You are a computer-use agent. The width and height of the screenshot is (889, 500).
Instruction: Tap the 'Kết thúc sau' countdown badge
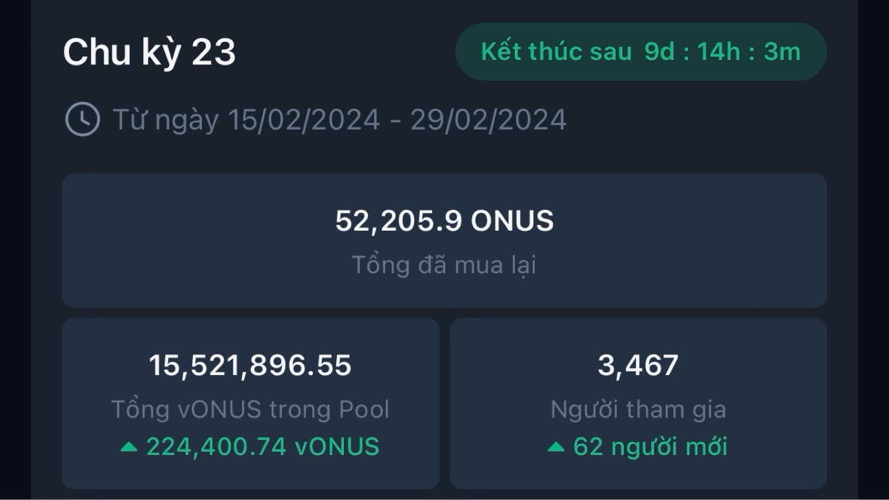641,52
